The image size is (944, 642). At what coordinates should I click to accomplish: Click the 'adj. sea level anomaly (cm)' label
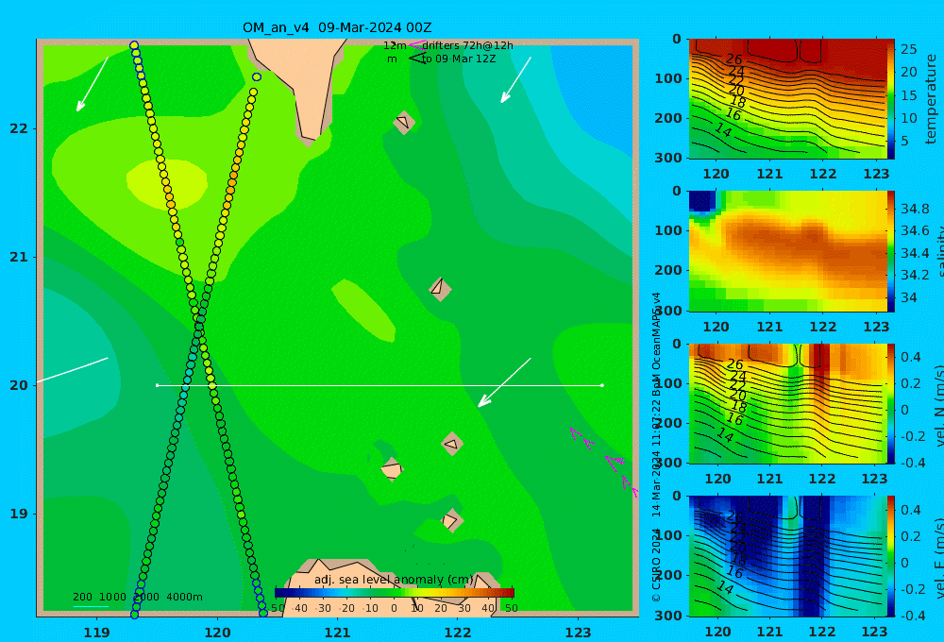(394, 580)
